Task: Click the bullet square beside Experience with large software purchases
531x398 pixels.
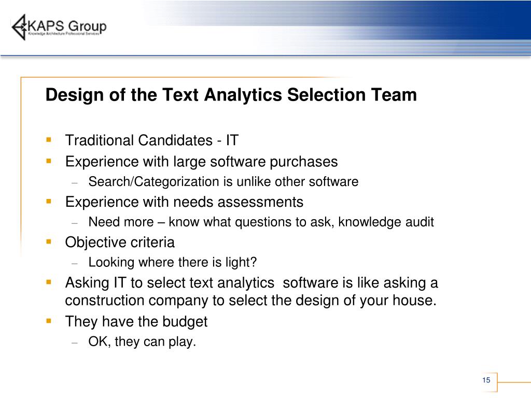Action: coord(49,161)
